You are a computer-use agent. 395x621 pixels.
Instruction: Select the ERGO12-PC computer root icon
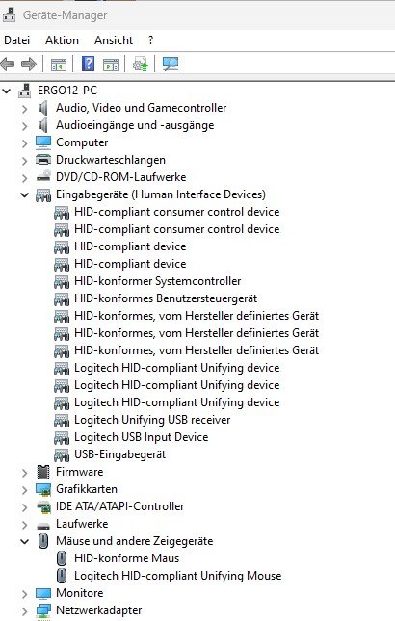coord(24,91)
